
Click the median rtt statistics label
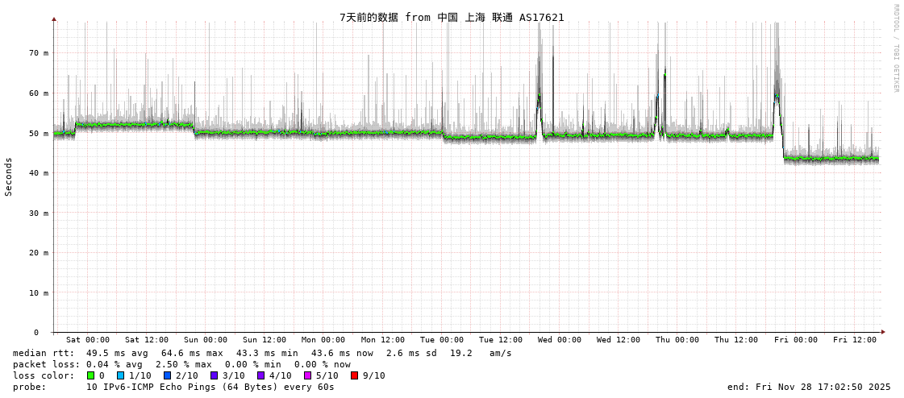pyautogui.click(x=44, y=353)
